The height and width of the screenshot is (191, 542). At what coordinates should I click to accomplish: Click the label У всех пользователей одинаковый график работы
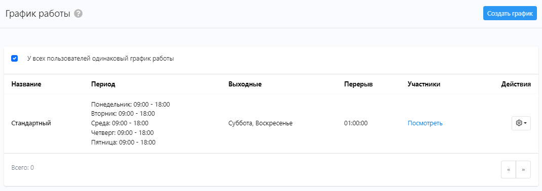point(101,59)
